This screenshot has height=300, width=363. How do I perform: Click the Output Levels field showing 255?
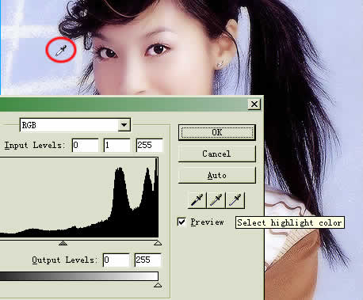(148, 260)
